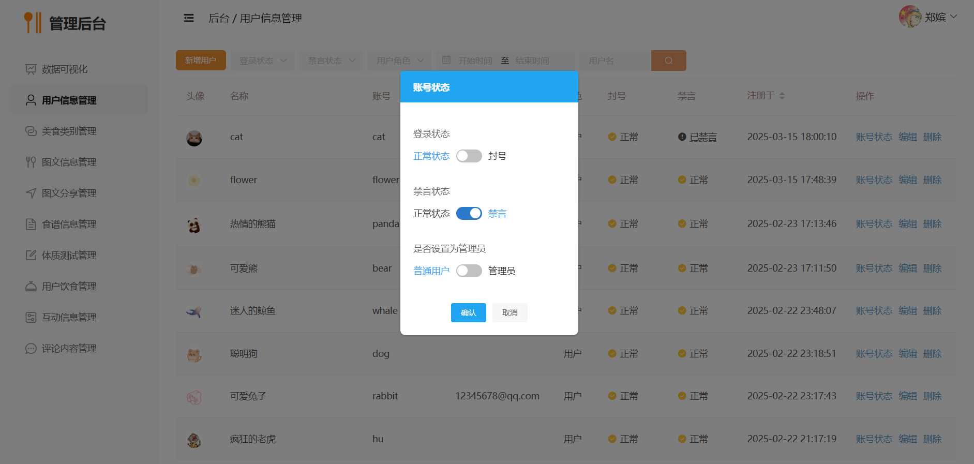Open the 用户角色 filter dropdown

[399, 61]
